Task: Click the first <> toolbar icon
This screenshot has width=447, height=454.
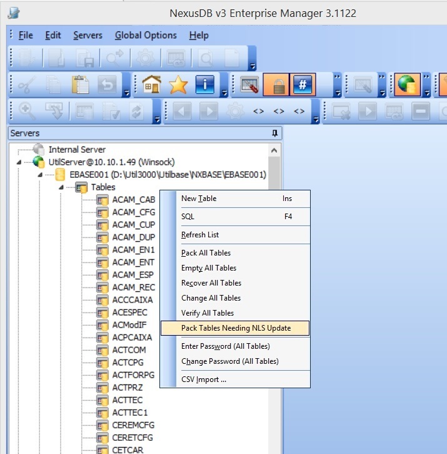Action: [x=258, y=111]
